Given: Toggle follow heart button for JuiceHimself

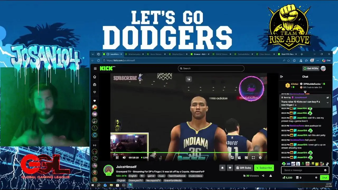Looking at the screenshot, I should pos(230,168).
